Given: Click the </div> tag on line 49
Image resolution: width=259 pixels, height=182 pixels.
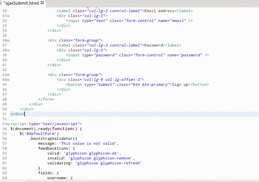Looking at the screenshot, I should [36, 104].
